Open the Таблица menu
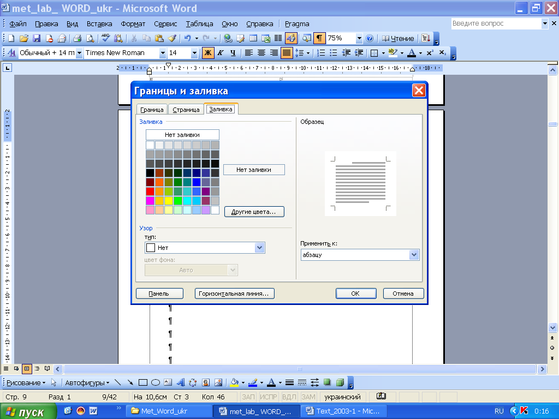Screen dimensions: 559x419 [200, 24]
